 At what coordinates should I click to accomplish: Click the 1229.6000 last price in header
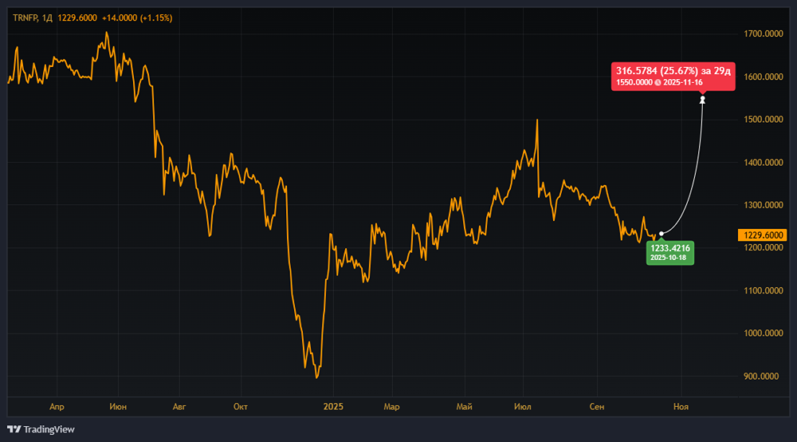pyautogui.click(x=77, y=18)
